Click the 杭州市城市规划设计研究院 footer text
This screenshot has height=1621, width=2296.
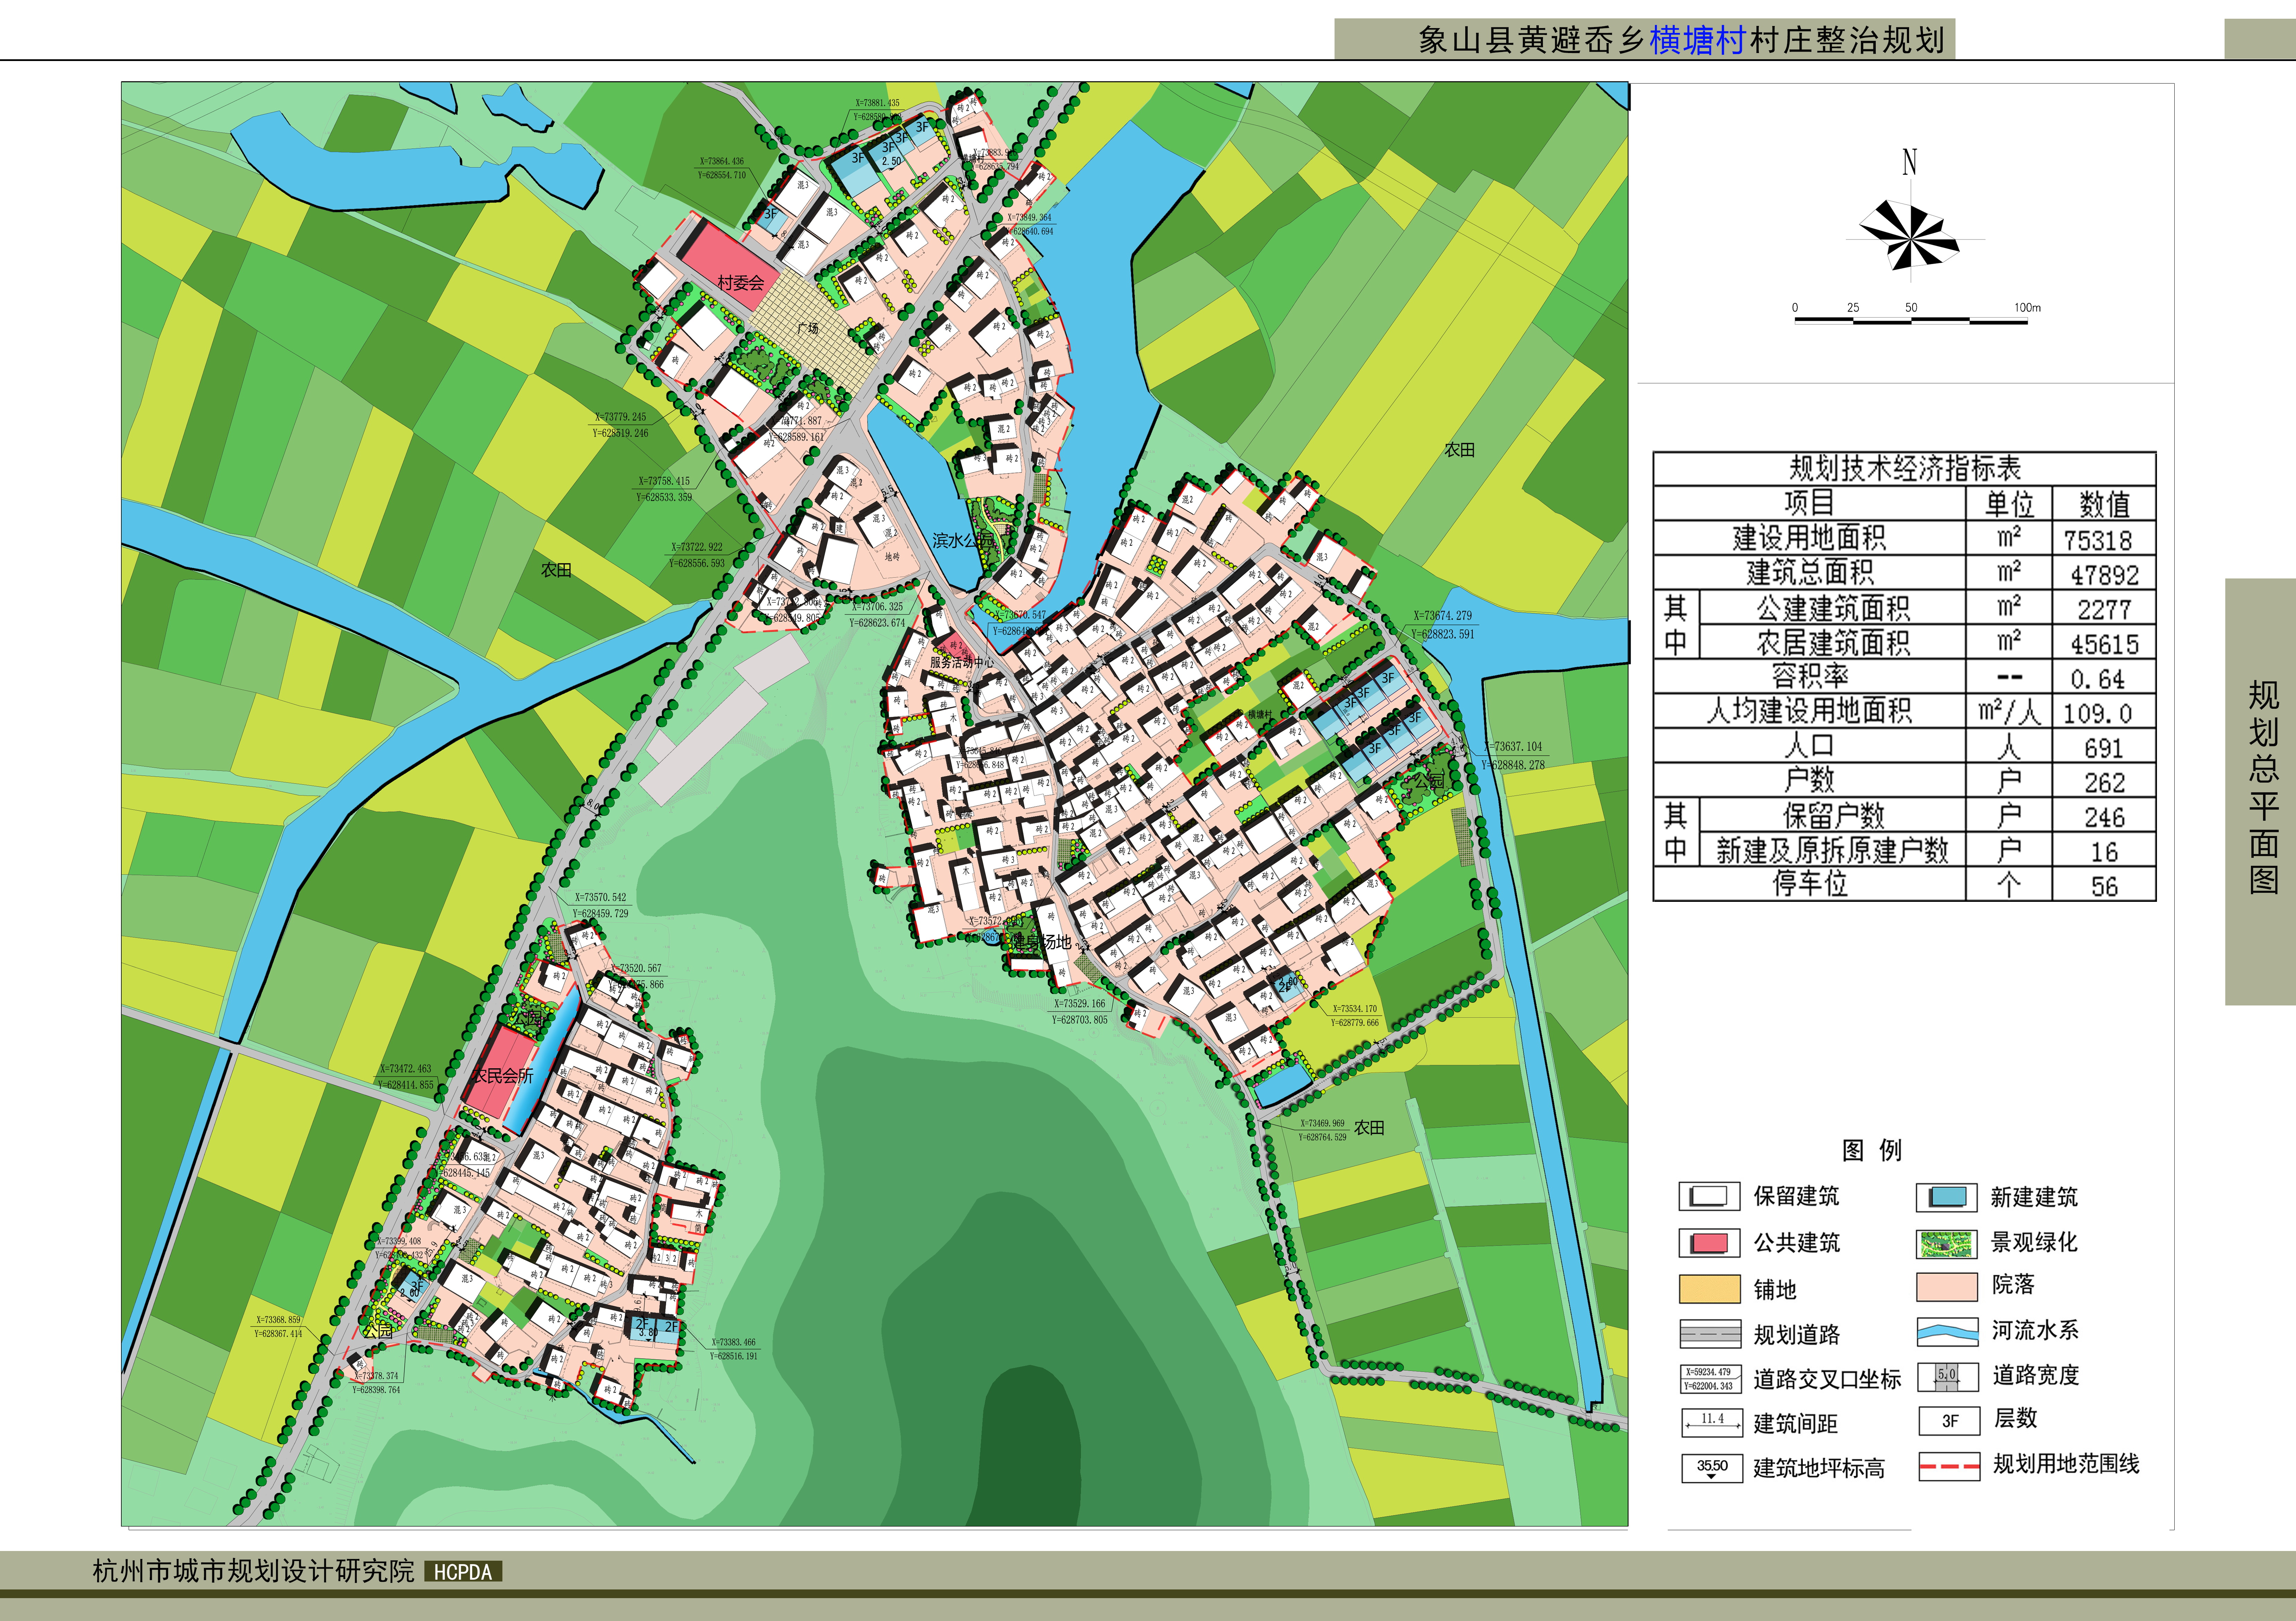pos(253,1571)
